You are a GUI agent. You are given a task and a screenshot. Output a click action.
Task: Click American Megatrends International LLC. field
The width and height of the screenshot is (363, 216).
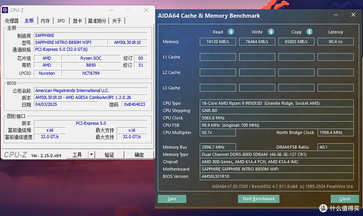[x=91, y=90]
